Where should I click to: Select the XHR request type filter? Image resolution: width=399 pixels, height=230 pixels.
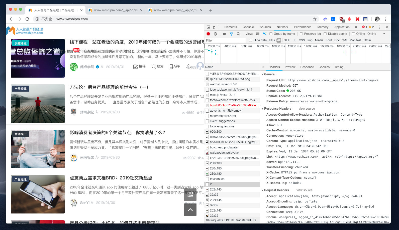287,40
